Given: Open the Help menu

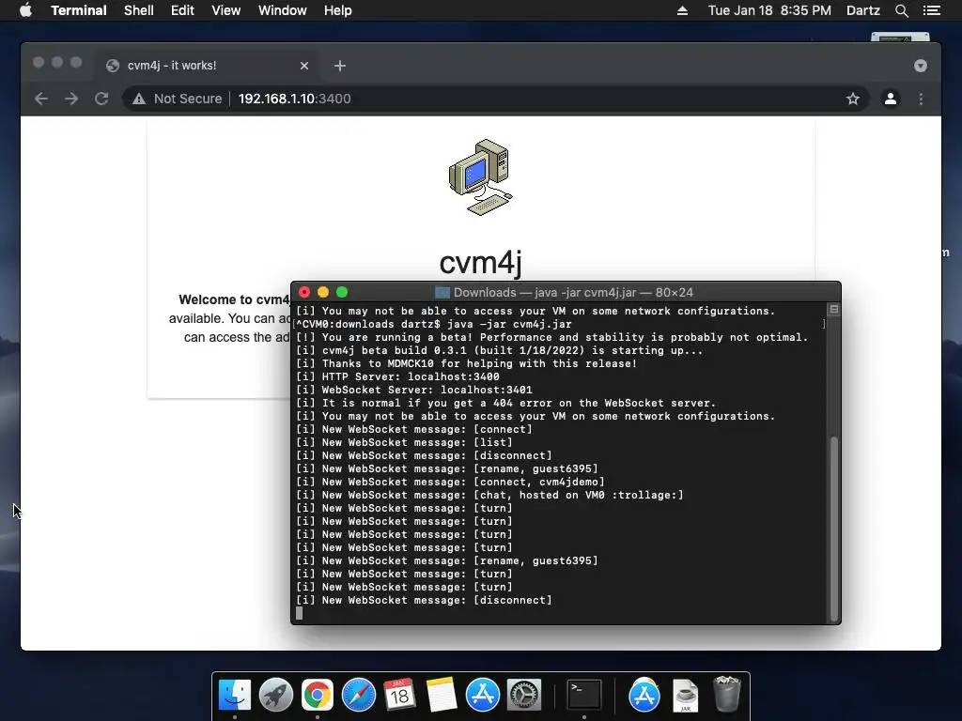Looking at the screenshot, I should [x=337, y=10].
